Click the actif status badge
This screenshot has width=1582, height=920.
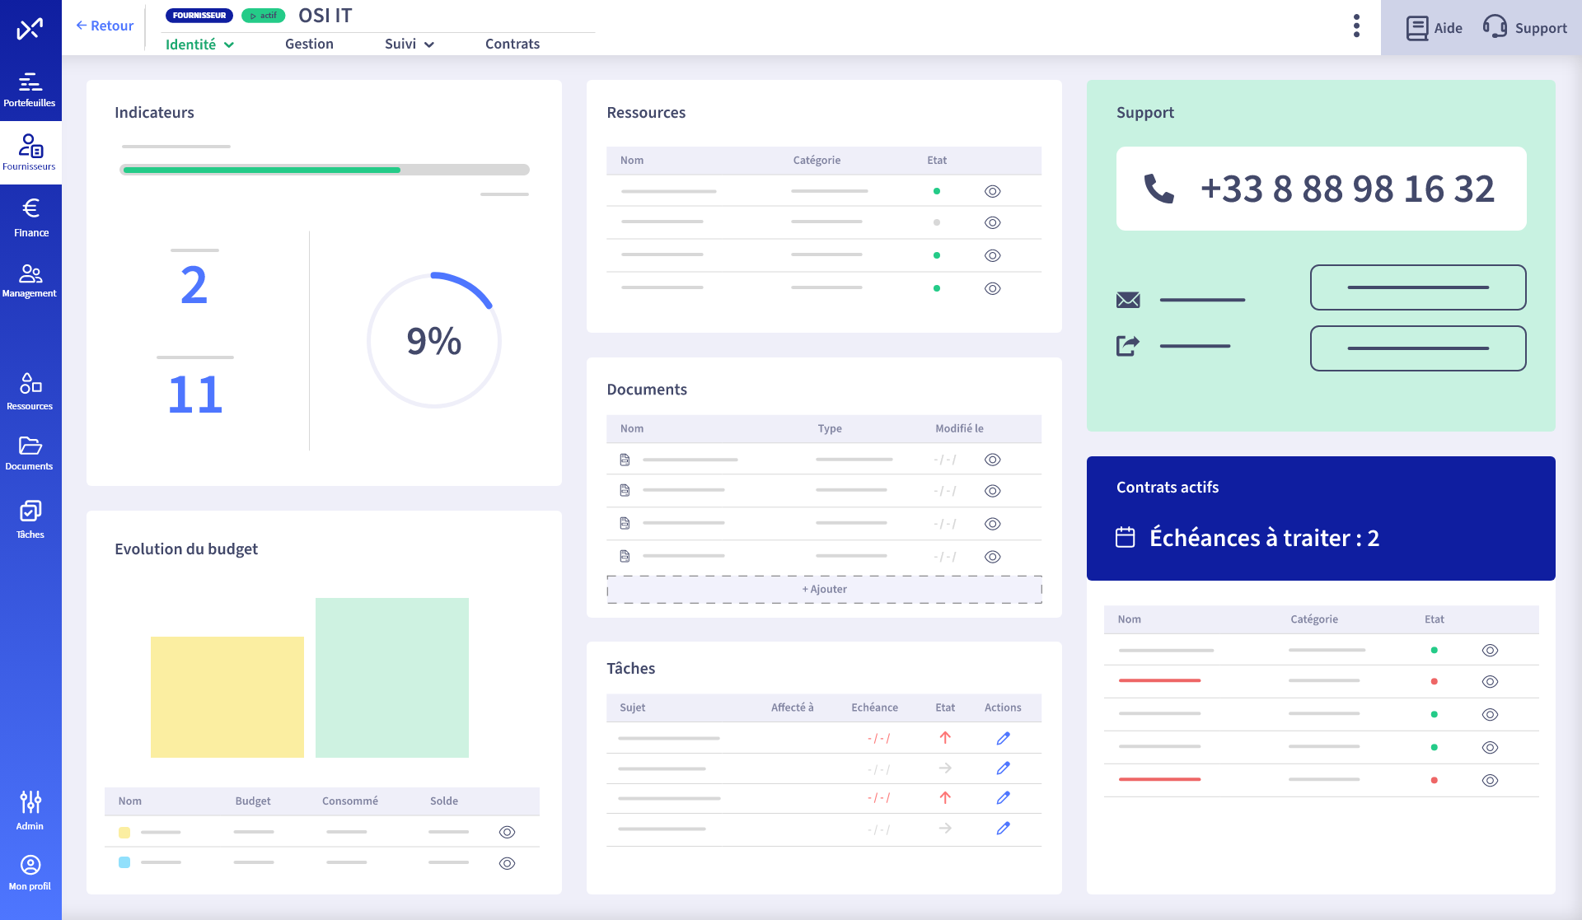click(264, 16)
